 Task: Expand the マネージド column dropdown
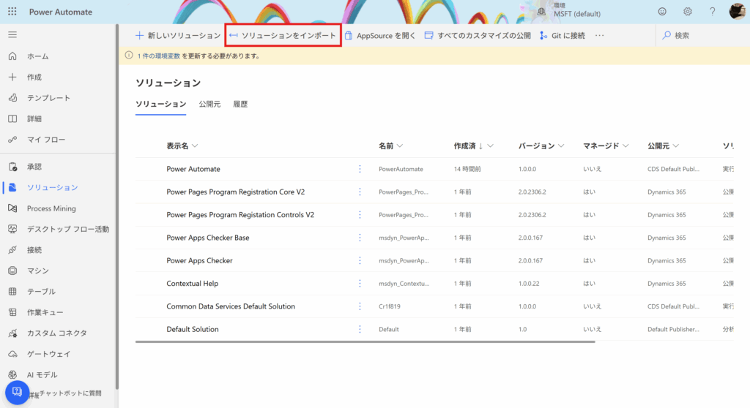point(625,146)
